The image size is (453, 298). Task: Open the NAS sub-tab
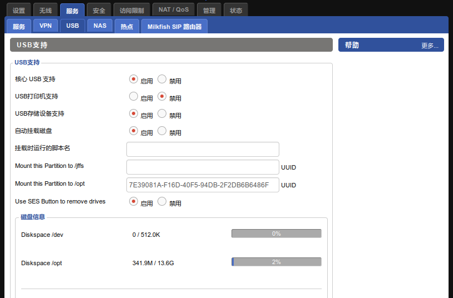tap(100, 26)
